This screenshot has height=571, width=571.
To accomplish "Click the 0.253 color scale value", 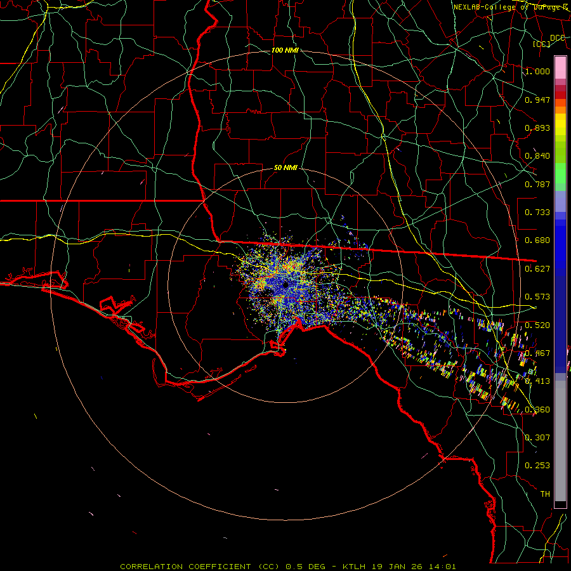I will (x=537, y=466).
